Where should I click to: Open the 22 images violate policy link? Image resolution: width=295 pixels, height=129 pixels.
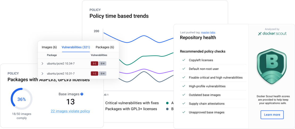point(70,111)
